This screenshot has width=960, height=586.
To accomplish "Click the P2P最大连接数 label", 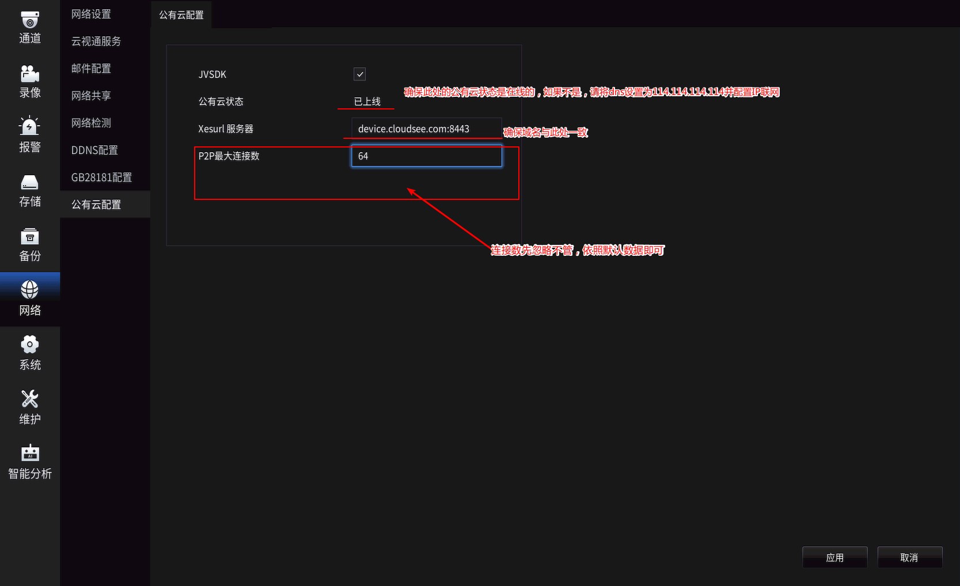I will click(229, 156).
